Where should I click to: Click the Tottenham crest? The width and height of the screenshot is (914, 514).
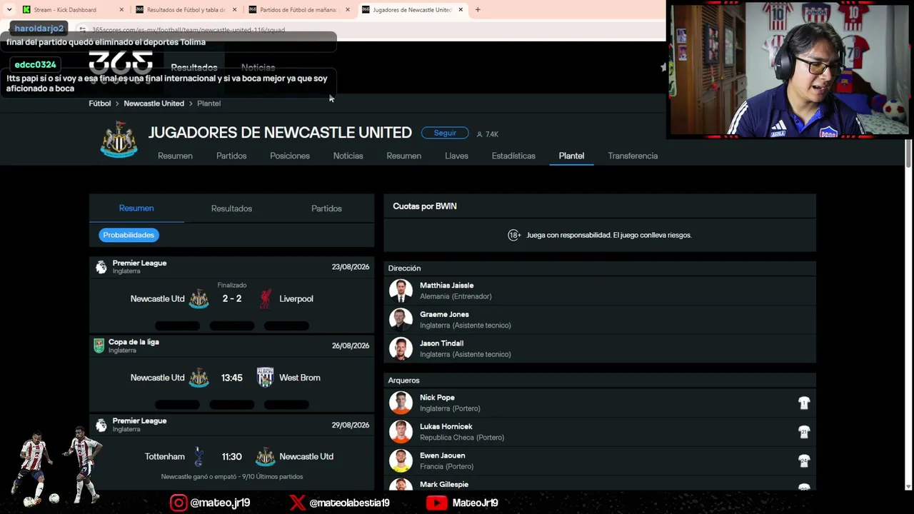(199, 456)
